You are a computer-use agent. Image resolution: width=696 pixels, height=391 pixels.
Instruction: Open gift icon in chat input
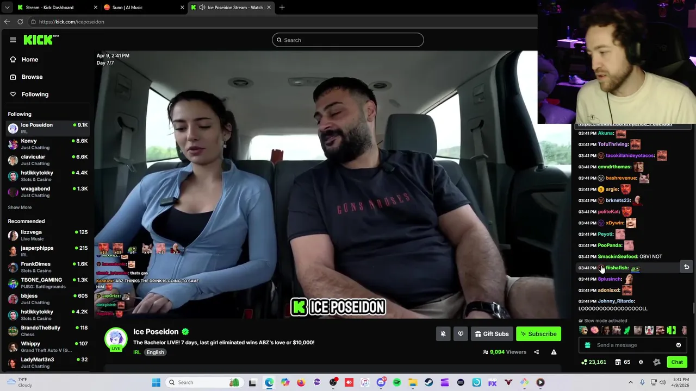coord(587,345)
